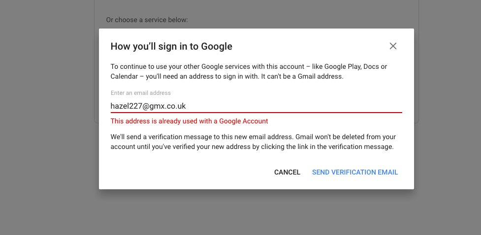Close the sign-in dialog with the X icon
481x235 pixels.
[x=393, y=46]
